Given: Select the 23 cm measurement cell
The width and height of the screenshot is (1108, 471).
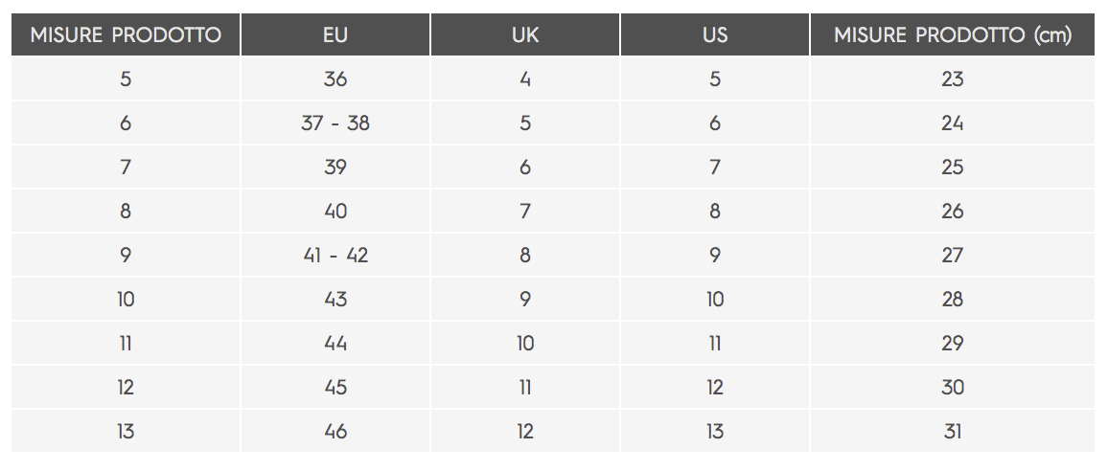Looking at the screenshot, I should pyautogui.click(x=953, y=78).
